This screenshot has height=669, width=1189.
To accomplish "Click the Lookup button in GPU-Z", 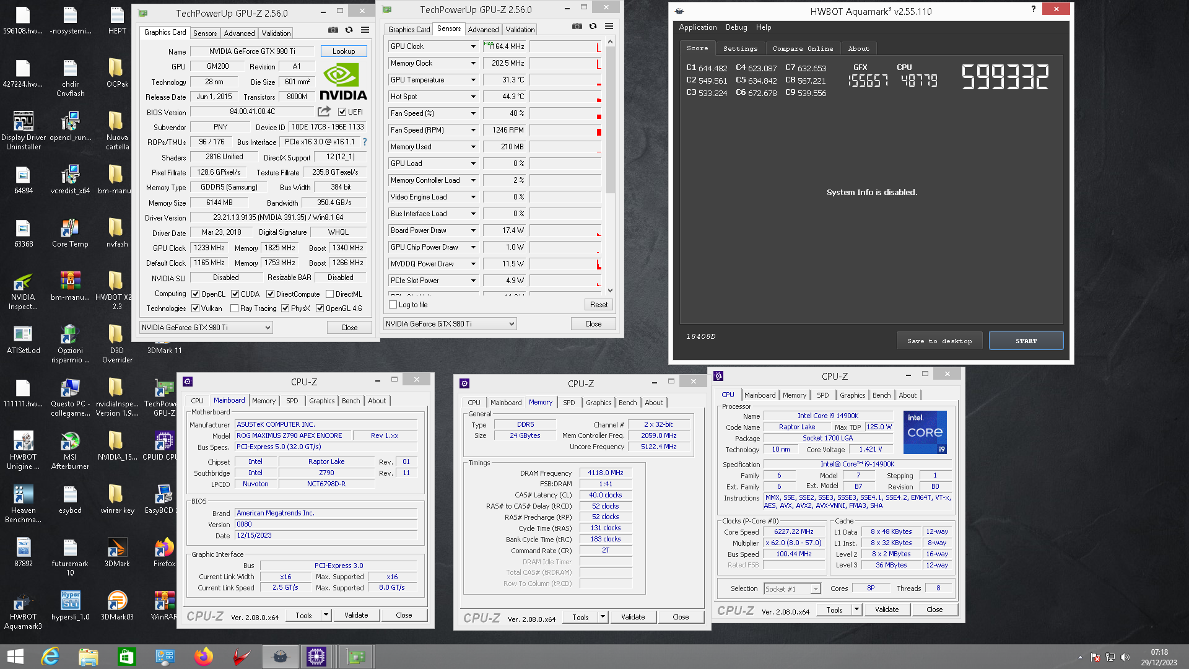I will [344, 51].
